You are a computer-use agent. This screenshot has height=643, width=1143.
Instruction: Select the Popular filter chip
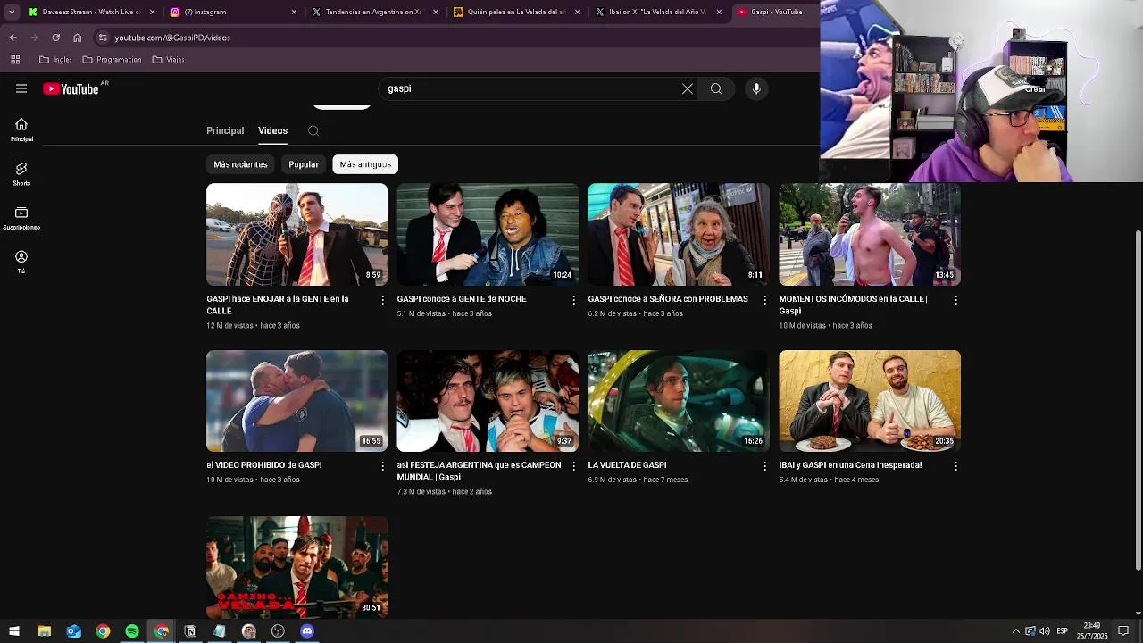(x=304, y=164)
